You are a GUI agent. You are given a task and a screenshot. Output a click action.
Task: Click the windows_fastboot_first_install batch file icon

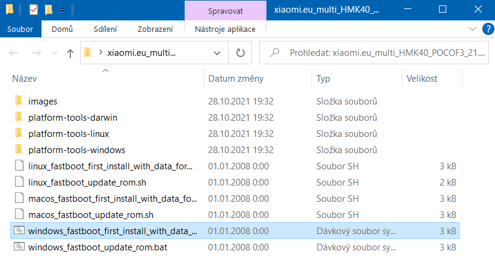click(19, 231)
